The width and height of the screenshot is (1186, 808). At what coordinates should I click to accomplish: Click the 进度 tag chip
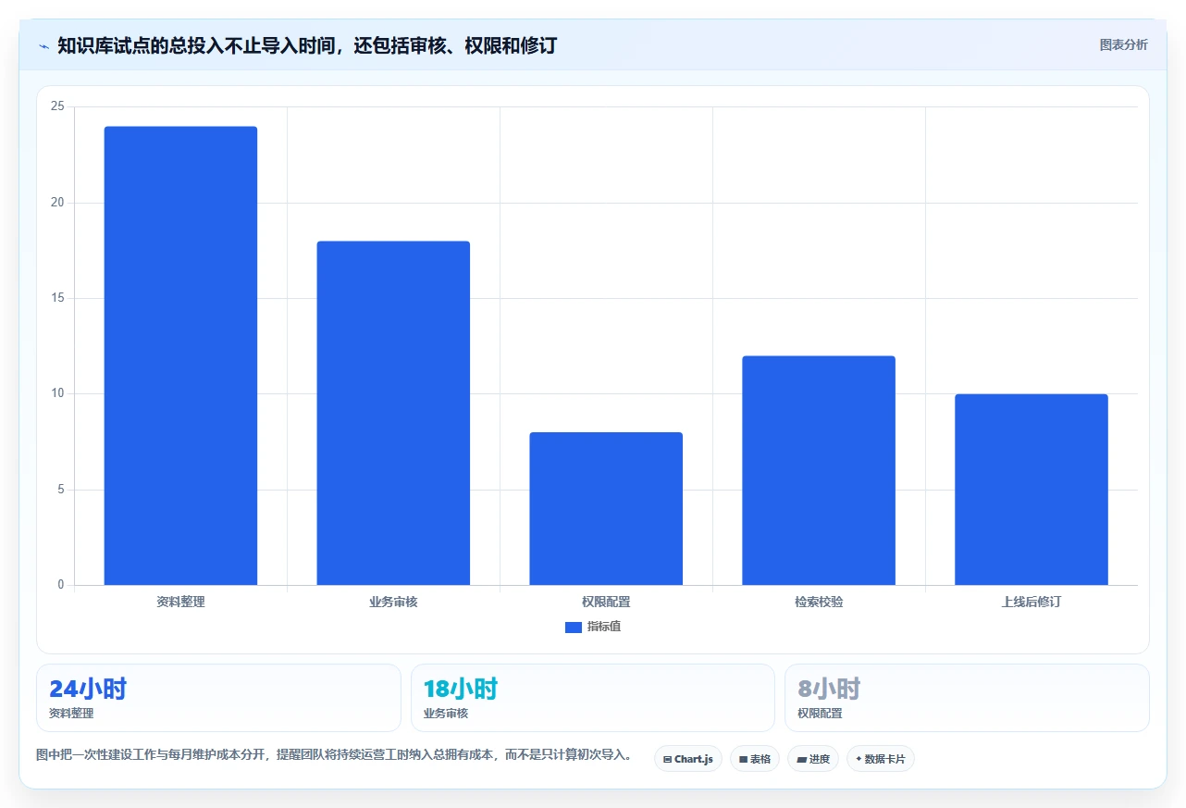click(813, 759)
